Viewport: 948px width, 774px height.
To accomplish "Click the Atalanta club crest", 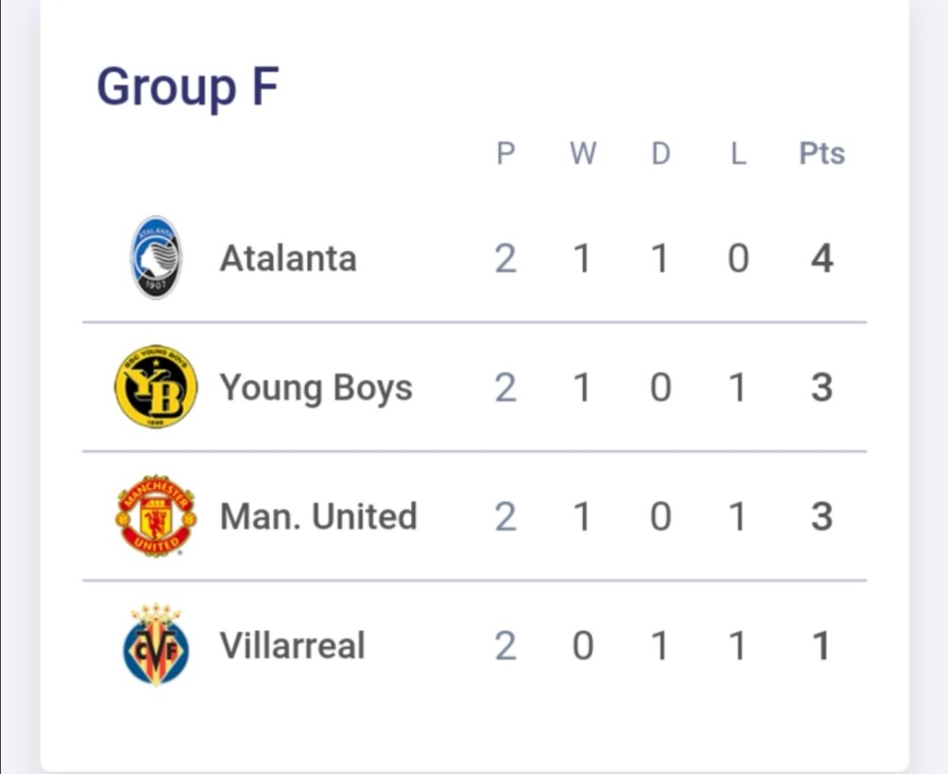I will point(155,257).
